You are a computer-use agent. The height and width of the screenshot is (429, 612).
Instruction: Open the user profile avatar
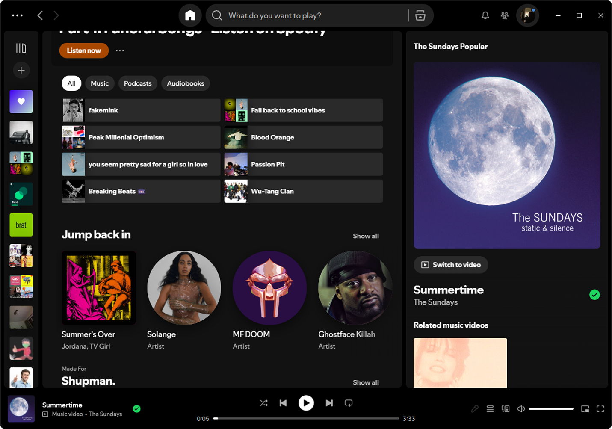point(527,15)
